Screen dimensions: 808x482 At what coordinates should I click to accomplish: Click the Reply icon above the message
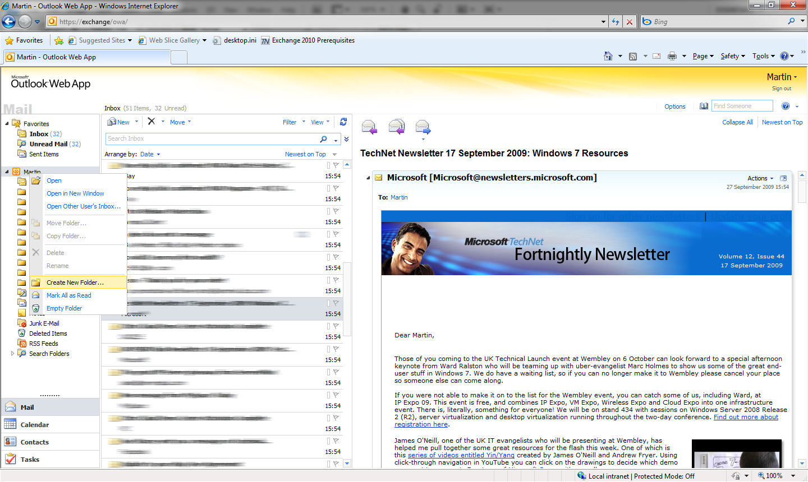click(369, 127)
